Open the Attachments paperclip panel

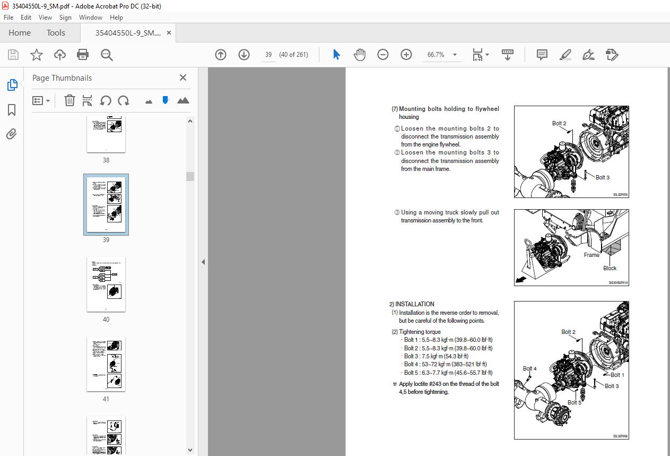click(x=12, y=134)
